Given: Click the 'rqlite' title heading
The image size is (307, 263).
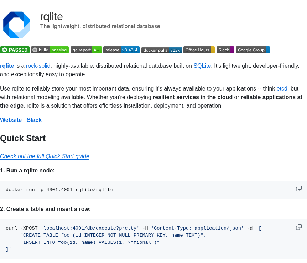Looking at the screenshot, I should 52,17.
